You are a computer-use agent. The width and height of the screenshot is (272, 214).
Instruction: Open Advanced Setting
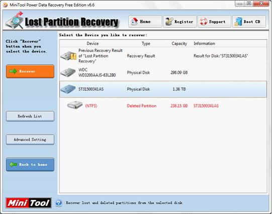[30, 140]
